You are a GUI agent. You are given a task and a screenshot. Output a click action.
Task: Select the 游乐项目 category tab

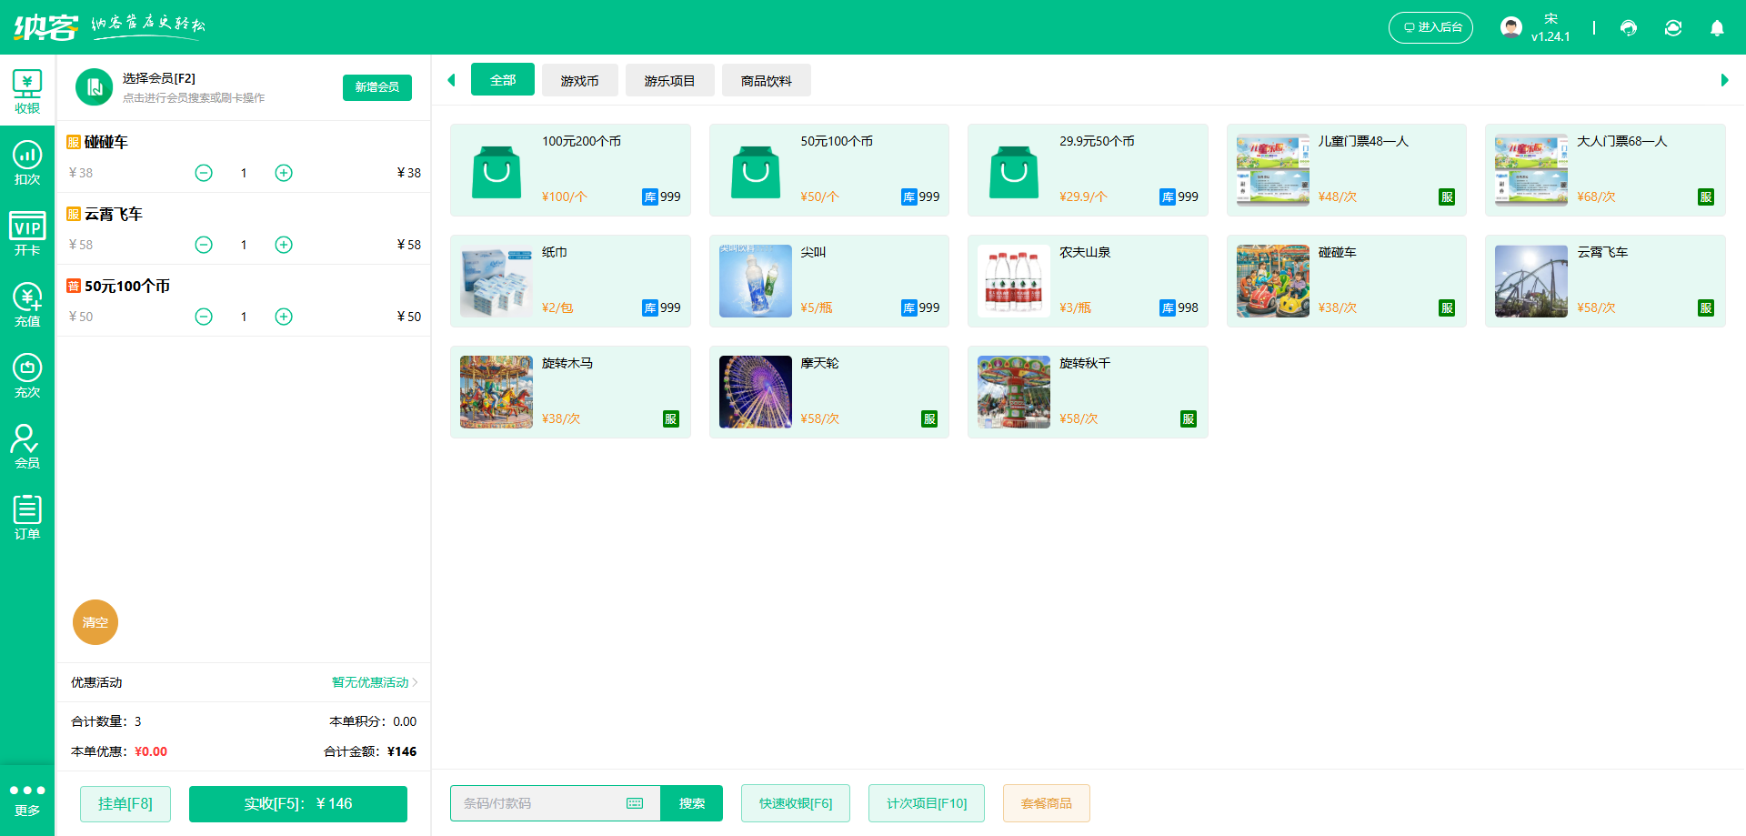[x=670, y=80]
